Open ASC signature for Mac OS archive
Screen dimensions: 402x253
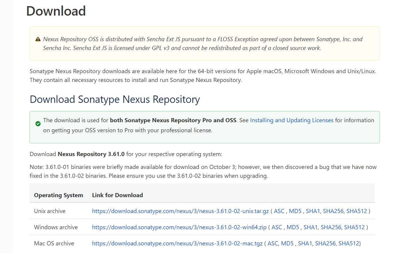click(x=273, y=243)
